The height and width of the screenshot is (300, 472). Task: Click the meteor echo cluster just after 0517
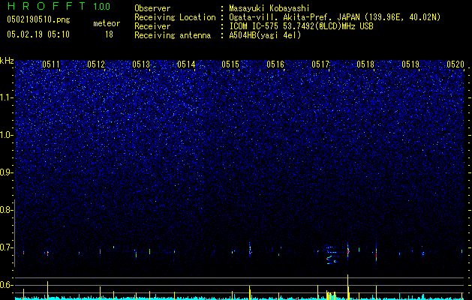[332, 255]
